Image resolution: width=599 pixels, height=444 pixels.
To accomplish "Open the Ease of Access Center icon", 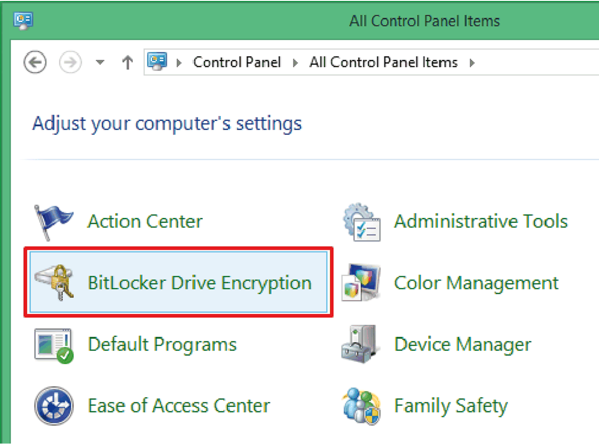I will (53, 406).
